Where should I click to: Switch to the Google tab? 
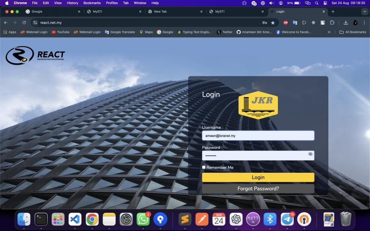52,12
